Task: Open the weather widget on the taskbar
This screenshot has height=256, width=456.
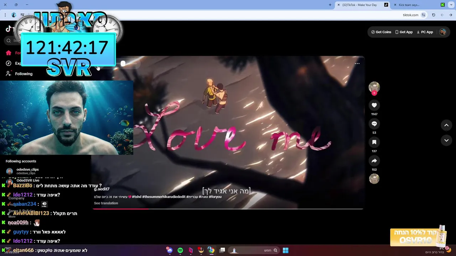Action: coord(438,250)
